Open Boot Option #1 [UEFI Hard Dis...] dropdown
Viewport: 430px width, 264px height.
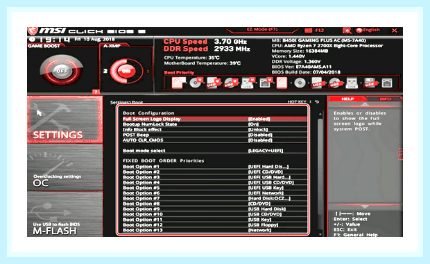pyautogui.click(x=268, y=167)
